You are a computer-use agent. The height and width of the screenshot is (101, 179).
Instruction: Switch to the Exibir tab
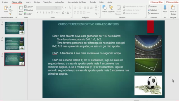(x=102, y=2)
